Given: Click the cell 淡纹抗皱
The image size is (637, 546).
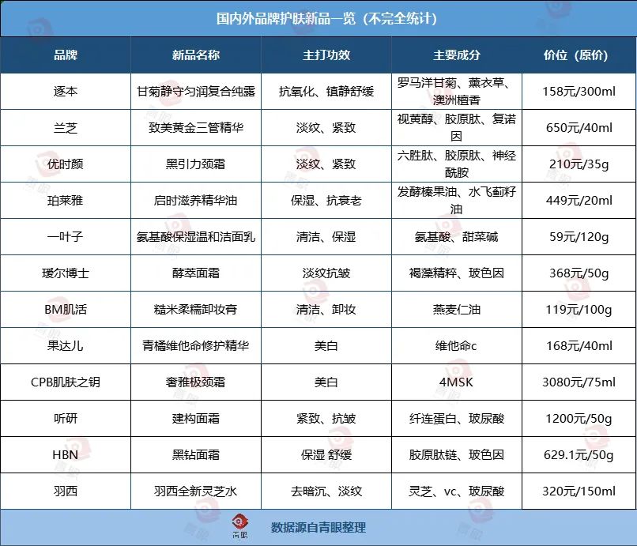Looking at the screenshot, I should [x=326, y=273].
